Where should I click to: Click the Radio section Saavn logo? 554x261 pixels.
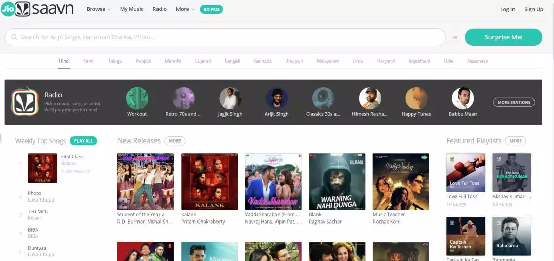[25, 102]
